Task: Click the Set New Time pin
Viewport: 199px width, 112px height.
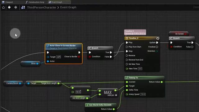Action: [x=127, y=64]
